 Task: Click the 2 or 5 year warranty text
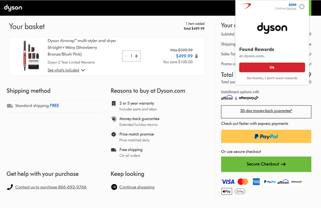[x=137, y=103]
